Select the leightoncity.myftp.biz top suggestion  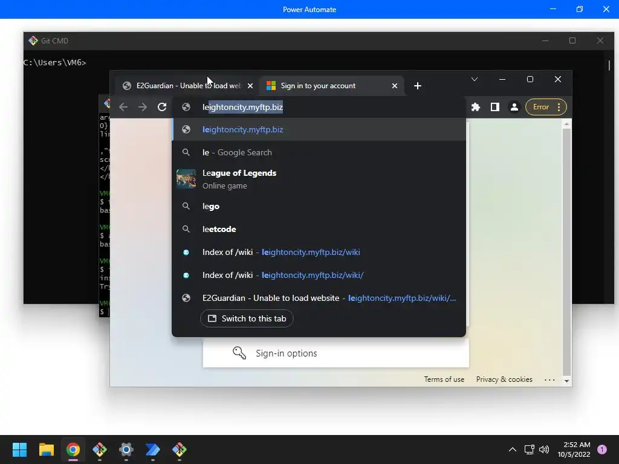click(319, 129)
